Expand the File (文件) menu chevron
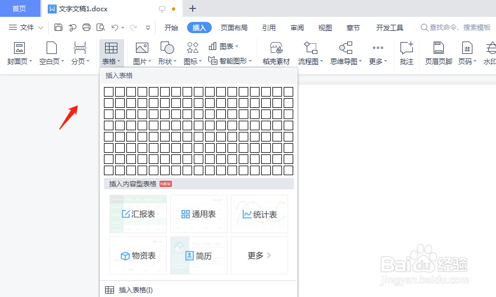 [x=40, y=28]
